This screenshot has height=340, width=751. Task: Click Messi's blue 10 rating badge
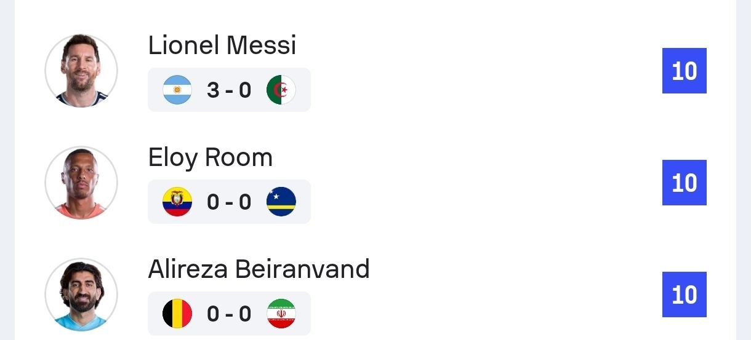(685, 71)
